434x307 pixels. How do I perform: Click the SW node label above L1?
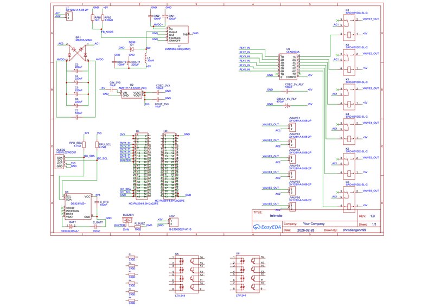(148, 48)
